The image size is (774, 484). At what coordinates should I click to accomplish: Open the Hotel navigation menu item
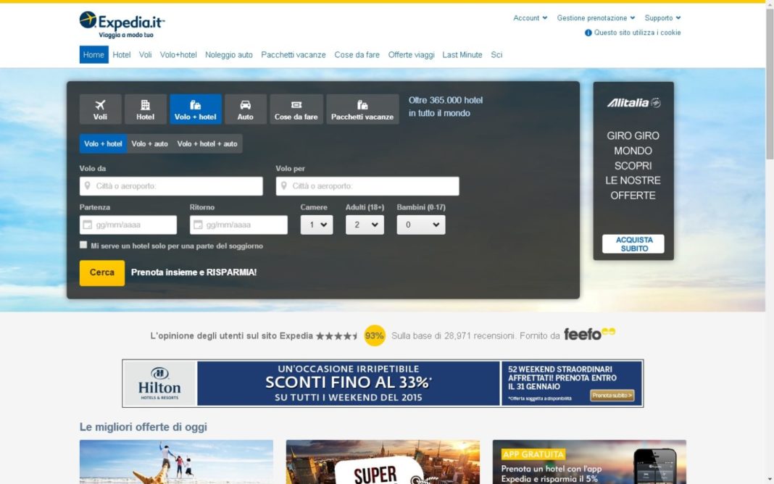(x=122, y=55)
